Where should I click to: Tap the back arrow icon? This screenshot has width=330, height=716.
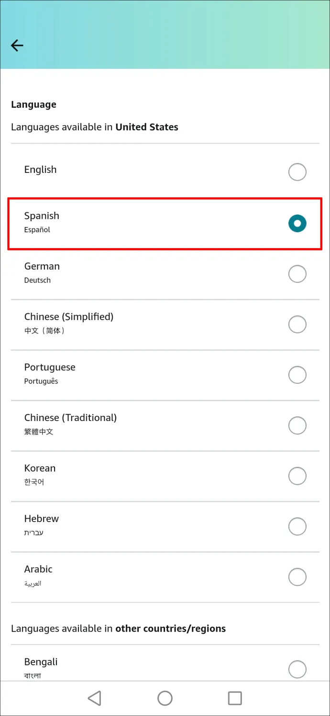coord(17,45)
